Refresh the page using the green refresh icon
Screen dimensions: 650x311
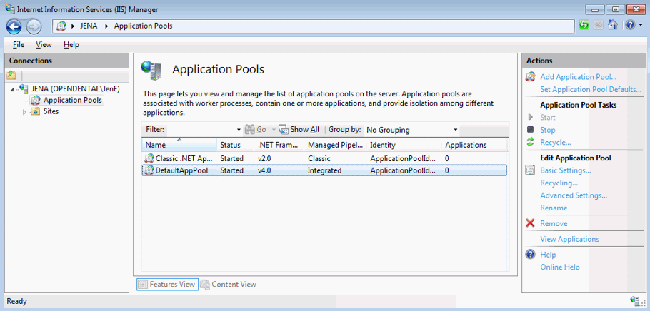click(x=584, y=25)
